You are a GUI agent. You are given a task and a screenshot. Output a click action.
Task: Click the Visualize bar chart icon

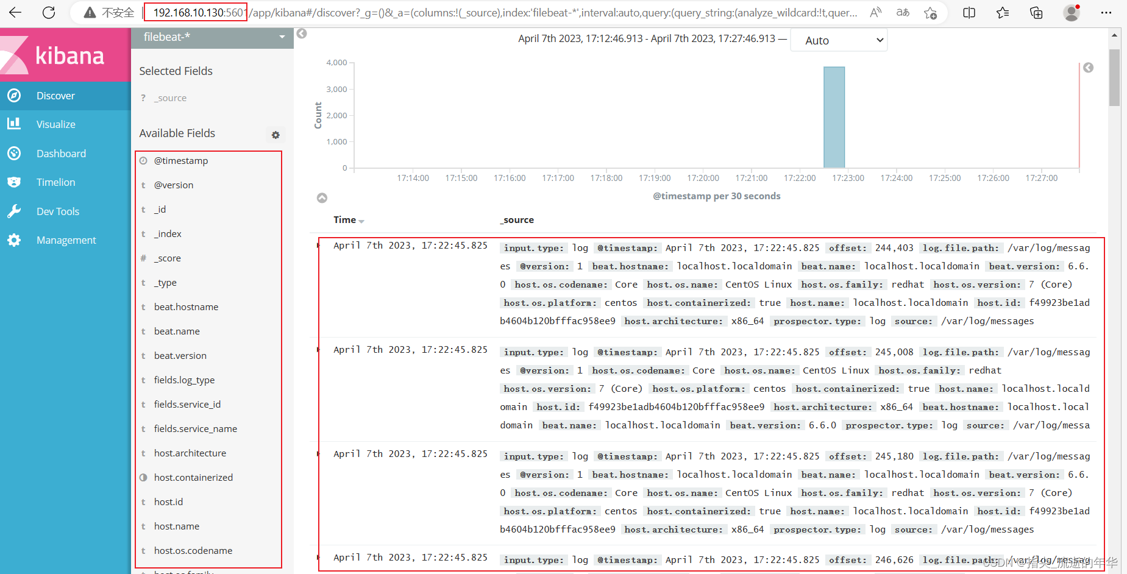point(14,124)
